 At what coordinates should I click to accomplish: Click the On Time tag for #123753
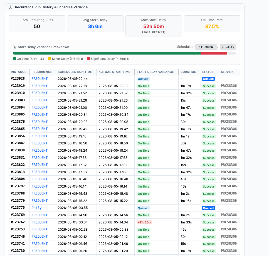[x=144, y=230]
